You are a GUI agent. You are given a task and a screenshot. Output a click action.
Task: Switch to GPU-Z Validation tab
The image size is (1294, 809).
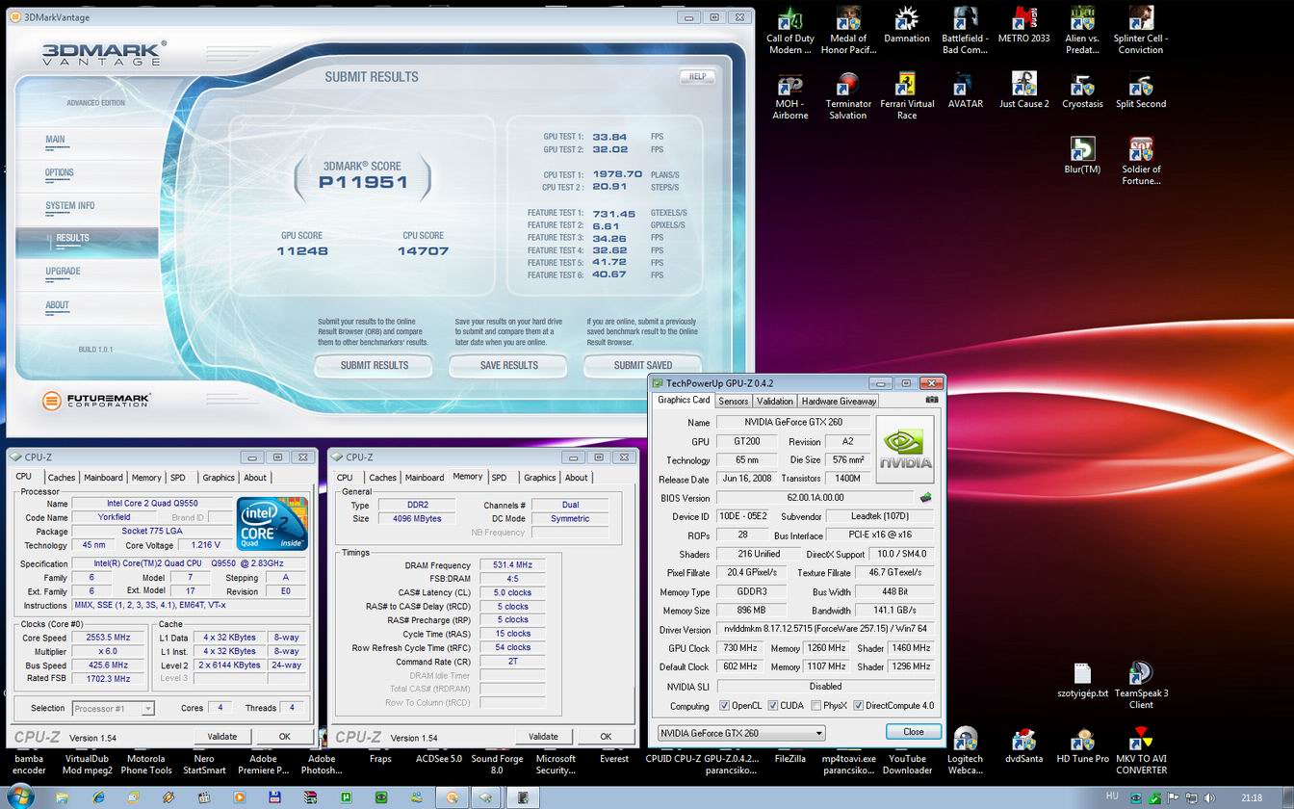[775, 401]
